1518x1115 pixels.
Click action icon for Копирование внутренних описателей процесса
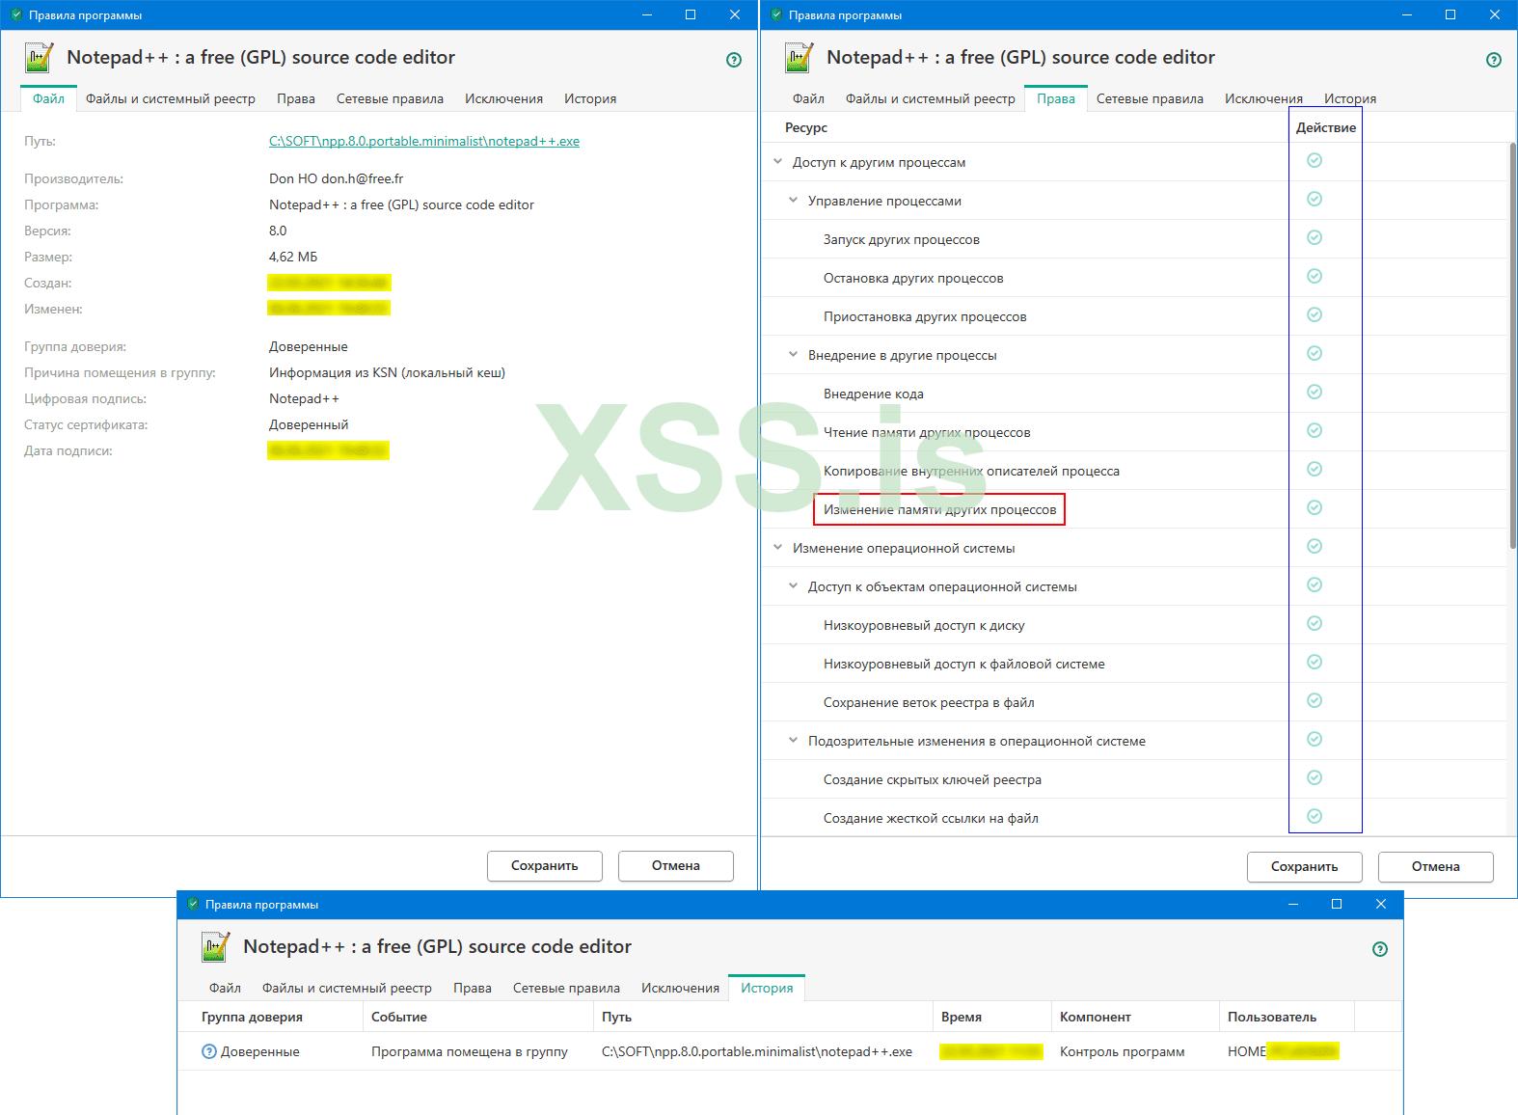(1315, 469)
